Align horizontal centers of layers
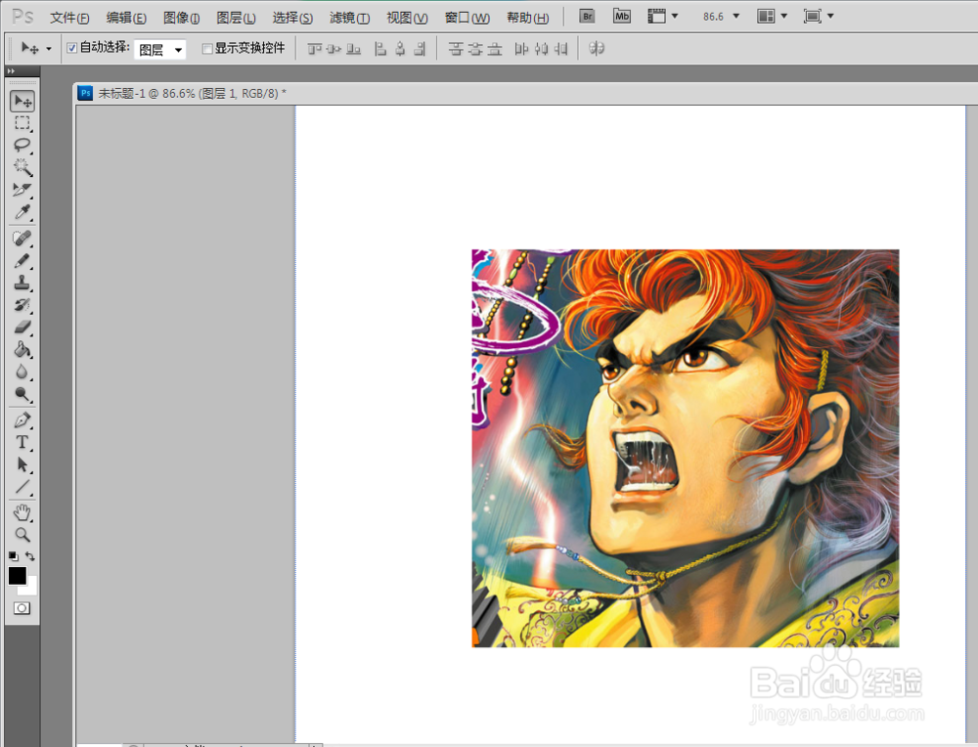Viewport: 978px width, 747px height. click(400, 49)
